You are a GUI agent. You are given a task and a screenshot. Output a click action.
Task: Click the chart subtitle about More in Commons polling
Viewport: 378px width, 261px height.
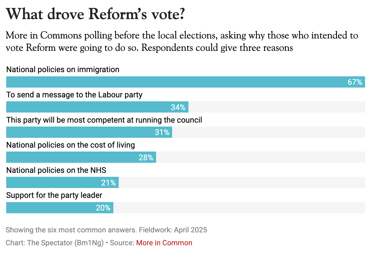(182, 42)
